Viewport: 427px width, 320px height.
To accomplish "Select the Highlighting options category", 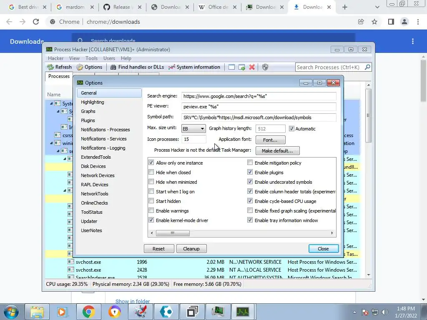I will tap(109, 102).
